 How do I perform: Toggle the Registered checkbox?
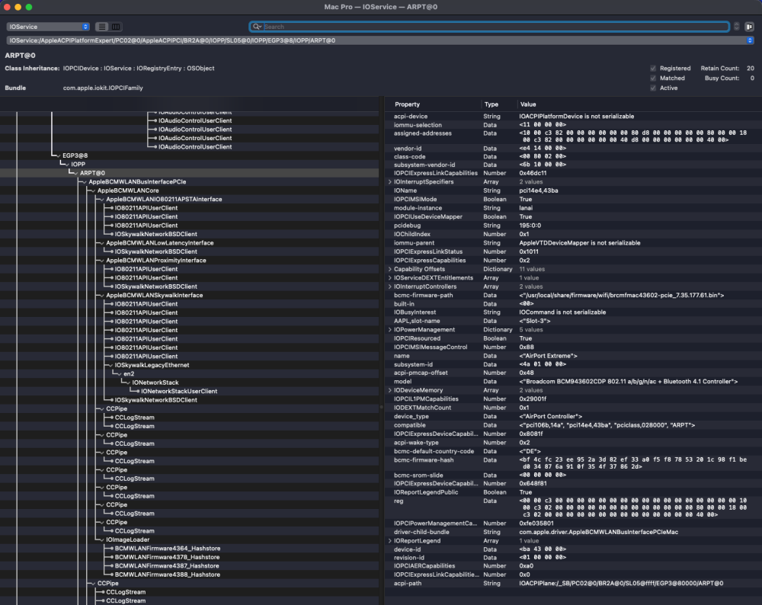coord(653,69)
